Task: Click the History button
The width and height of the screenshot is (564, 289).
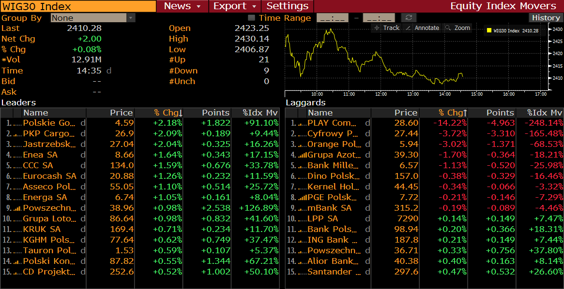Action: 546,18
